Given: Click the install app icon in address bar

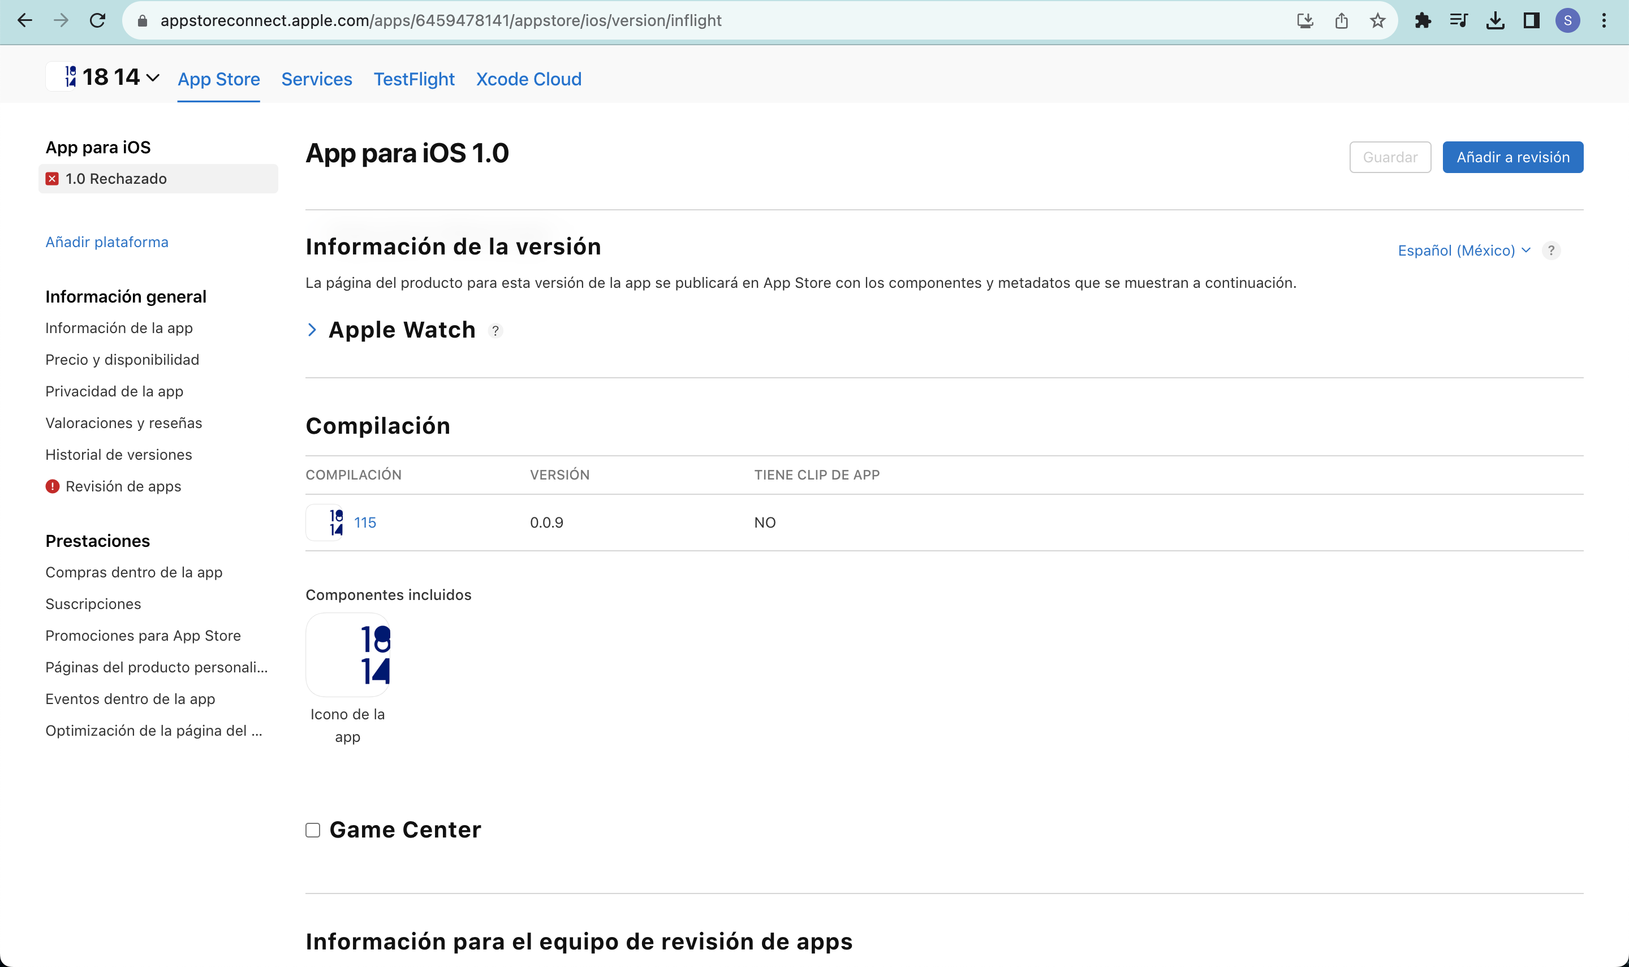Looking at the screenshot, I should [x=1304, y=21].
